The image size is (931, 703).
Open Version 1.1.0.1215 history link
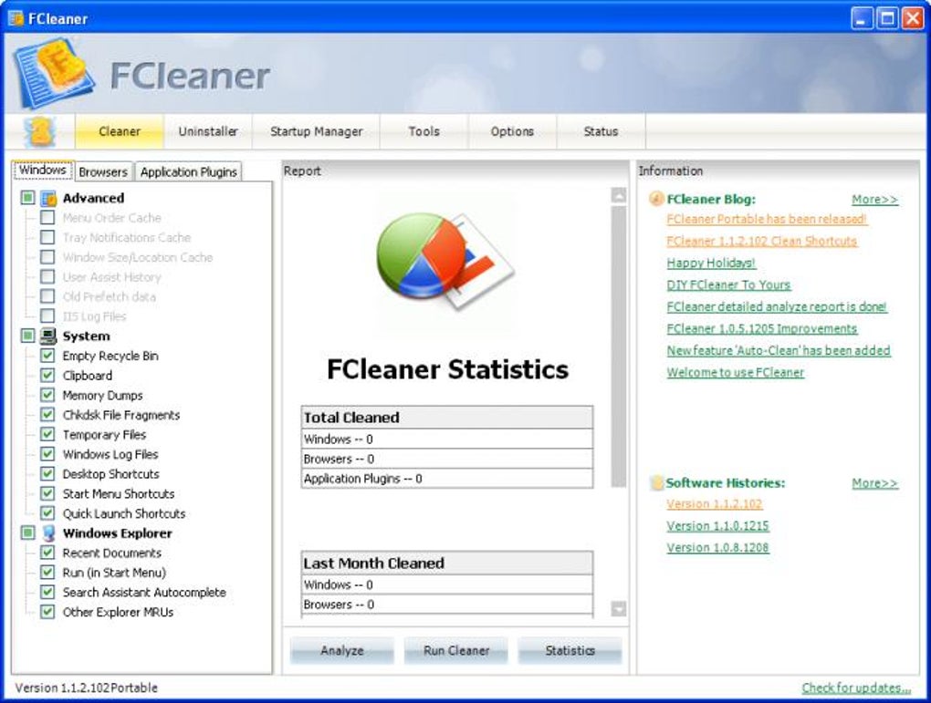(x=717, y=525)
